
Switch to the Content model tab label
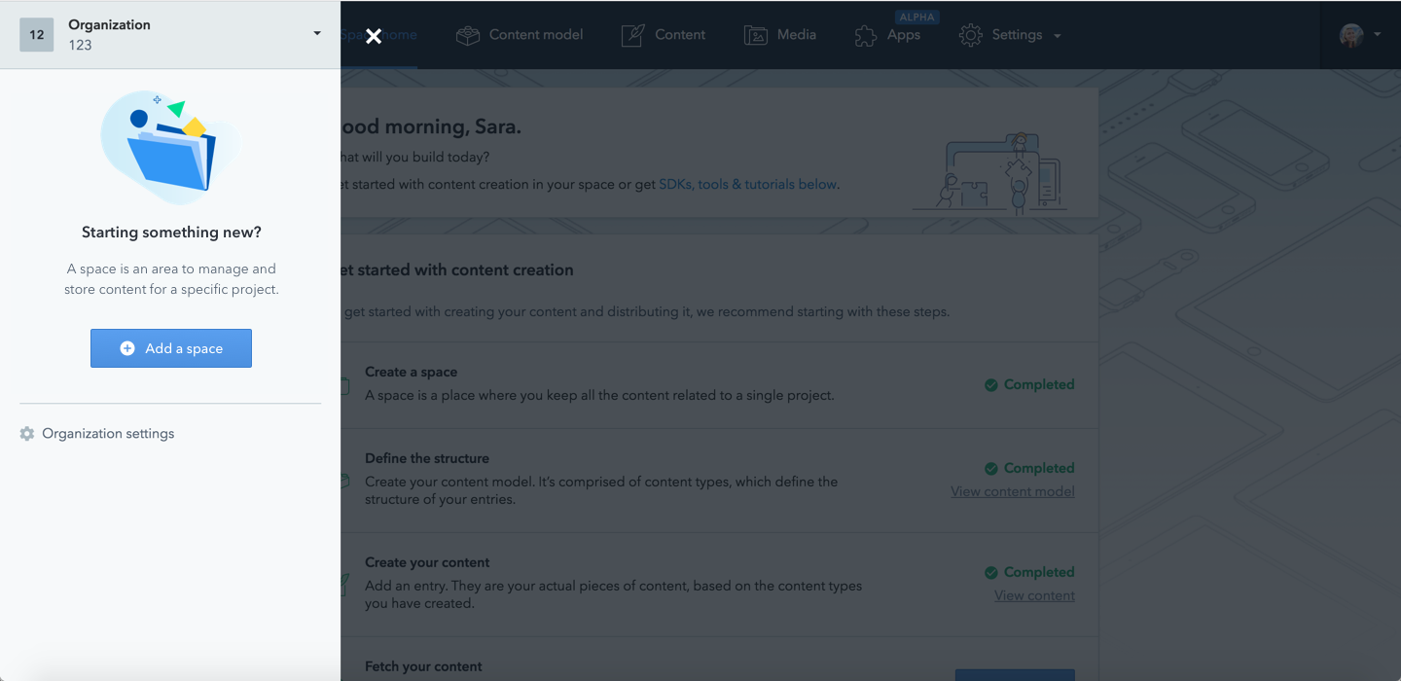click(x=536, y=35)
